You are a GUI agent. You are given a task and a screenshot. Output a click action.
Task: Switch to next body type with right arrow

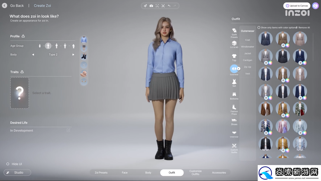[73, 55]
